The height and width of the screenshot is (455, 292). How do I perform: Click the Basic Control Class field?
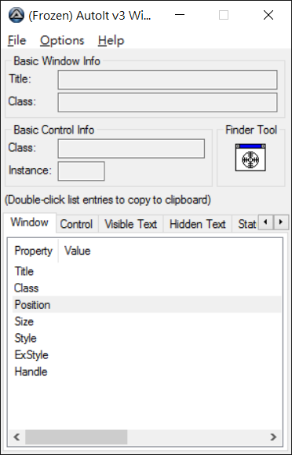click(x=131, y=149)
